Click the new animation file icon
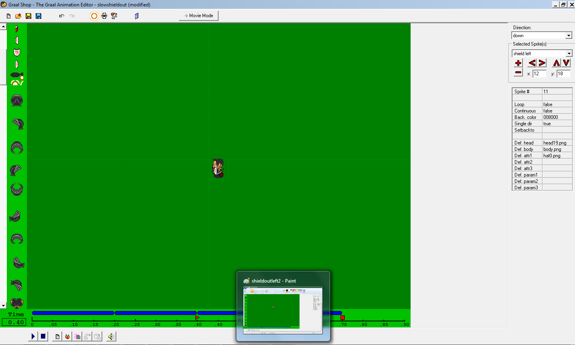 [x=8, y=16]
